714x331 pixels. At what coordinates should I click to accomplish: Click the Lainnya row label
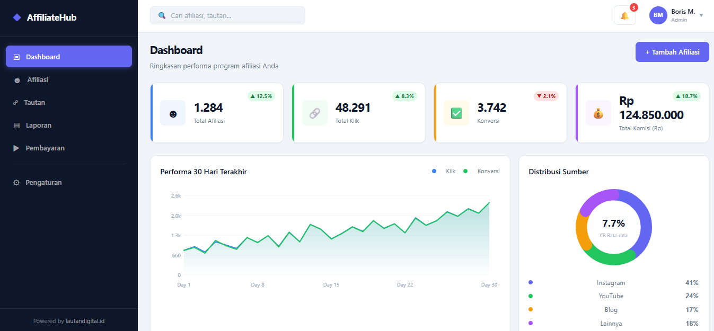coord(611,324)
